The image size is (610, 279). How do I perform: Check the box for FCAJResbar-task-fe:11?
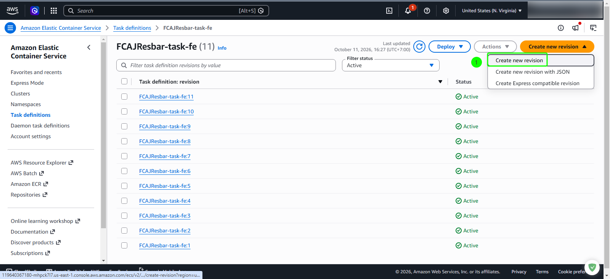point(124,97)
